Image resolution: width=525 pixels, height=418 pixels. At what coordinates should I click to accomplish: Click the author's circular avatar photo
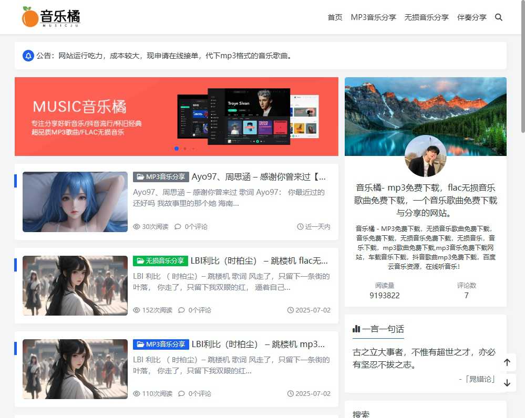(x=425, y=156)
